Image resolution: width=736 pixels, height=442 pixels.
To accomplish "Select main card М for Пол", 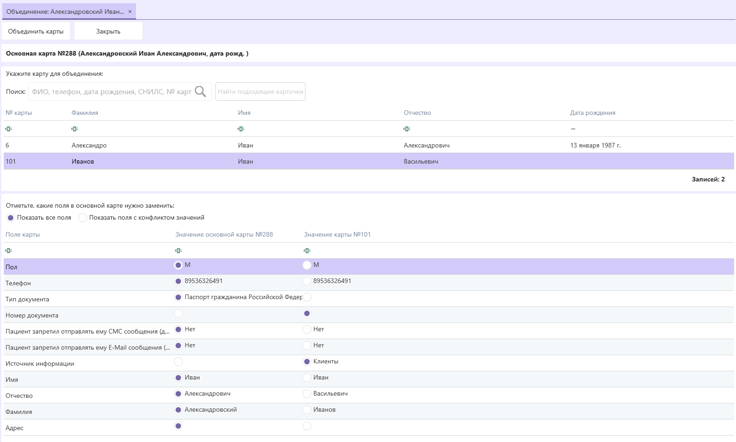I will 178,265.
